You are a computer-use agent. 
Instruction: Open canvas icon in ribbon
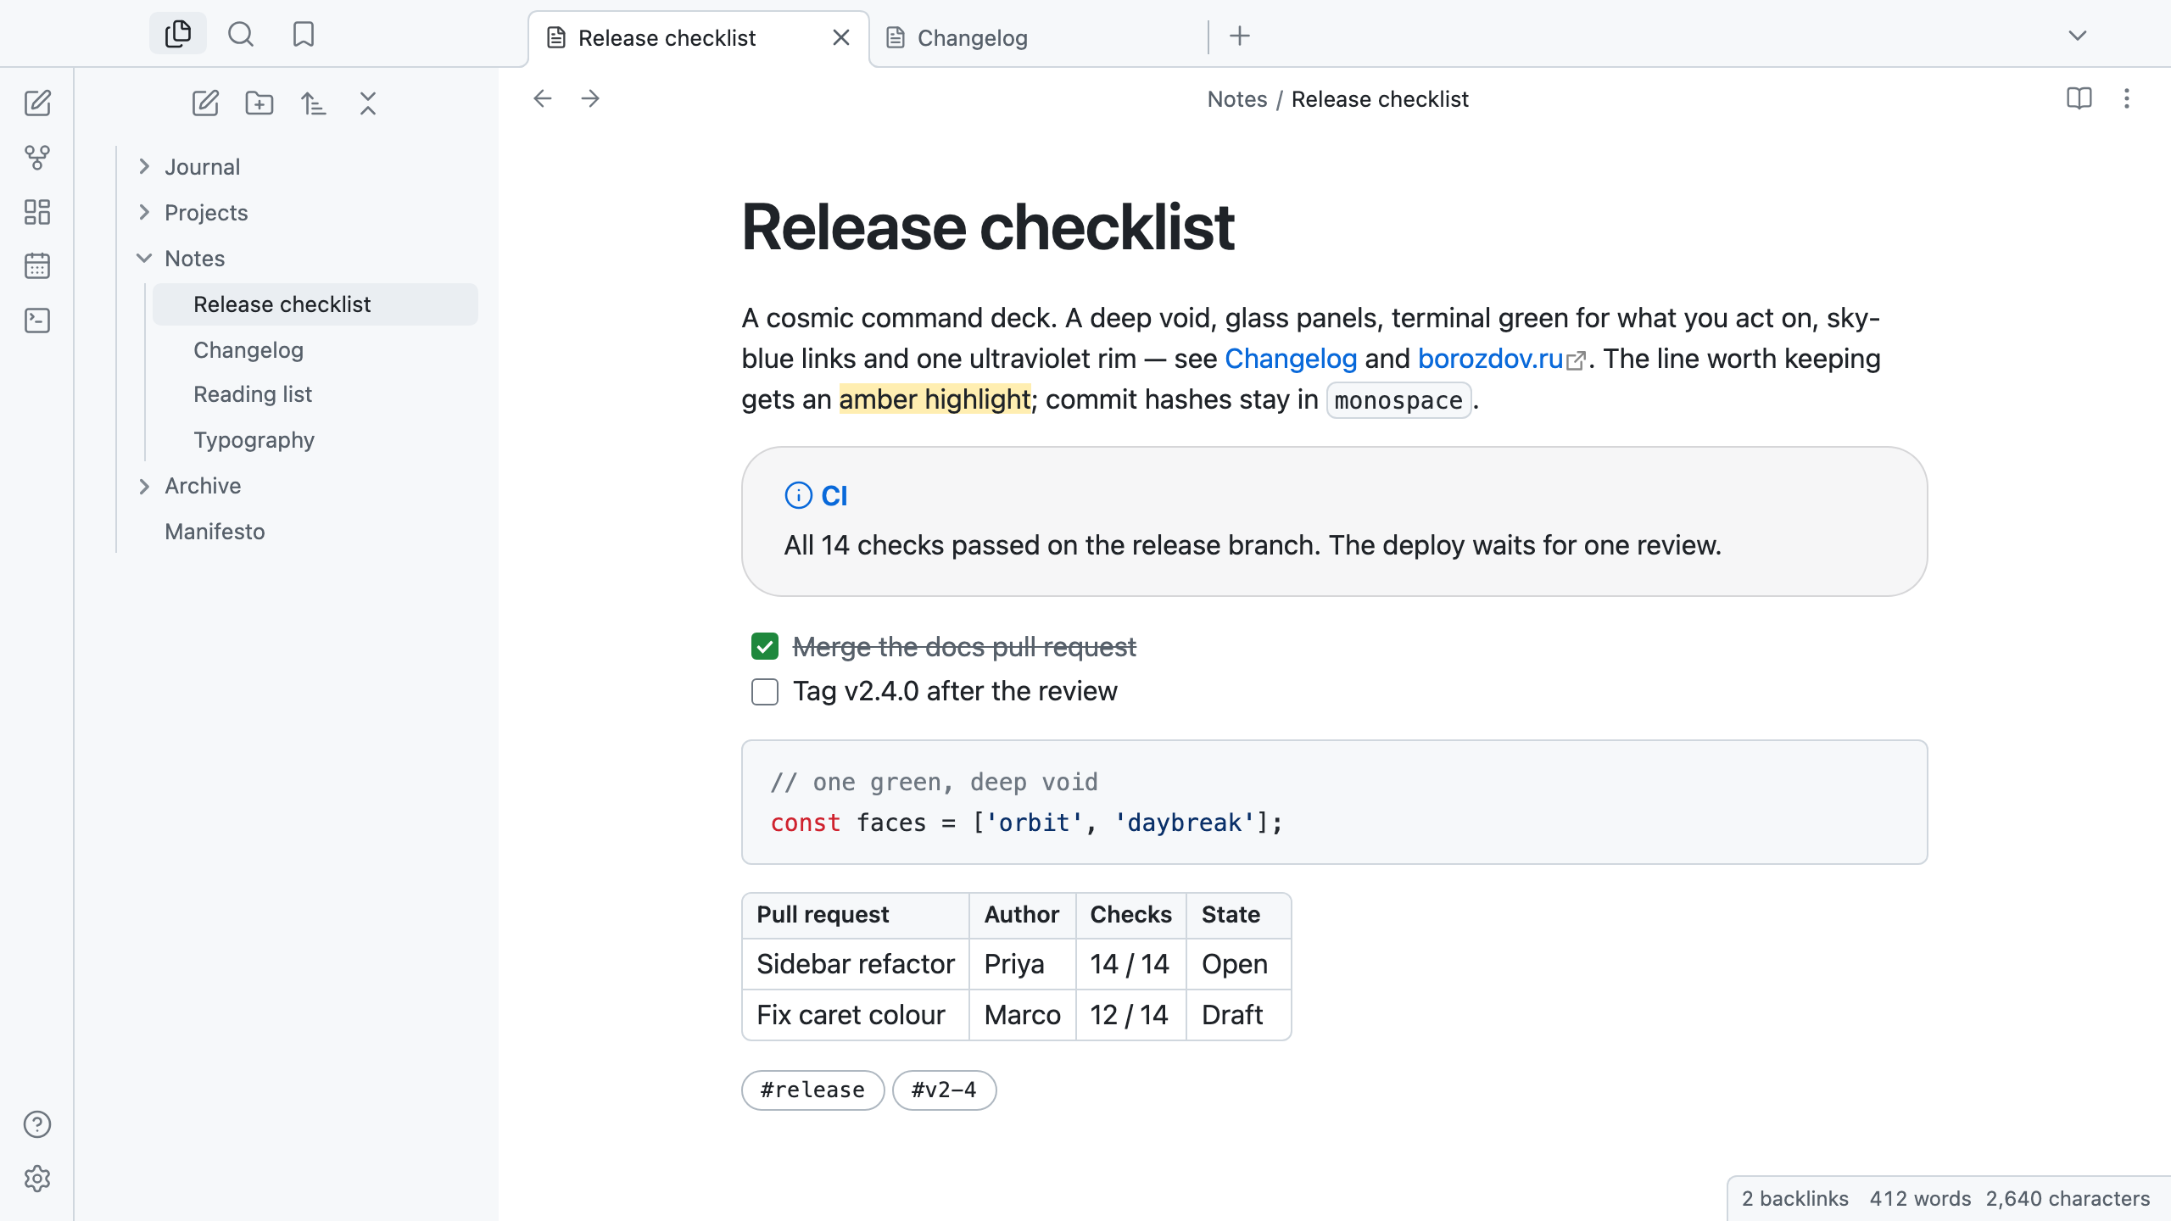point(37,212)
